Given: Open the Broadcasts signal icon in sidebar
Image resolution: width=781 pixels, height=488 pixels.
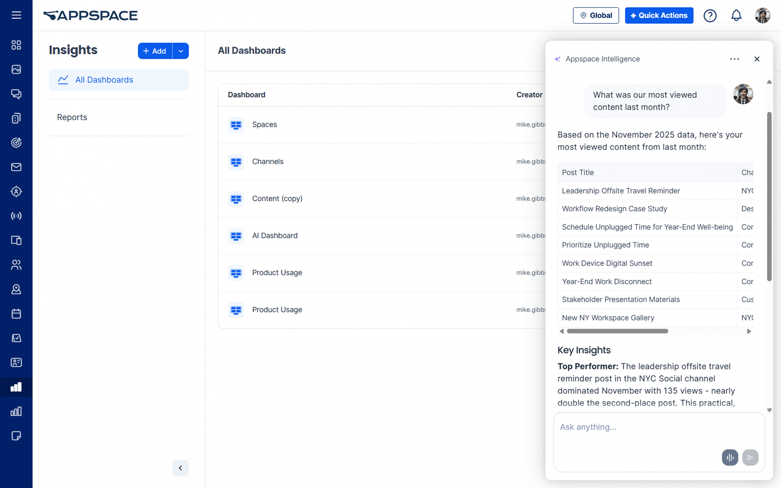Looking at the screenshot, I should 16,216.
